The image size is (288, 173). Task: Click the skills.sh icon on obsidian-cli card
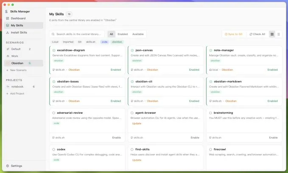[132, 101]
